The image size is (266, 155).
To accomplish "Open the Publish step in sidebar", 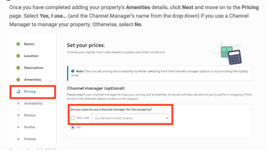I will pyautogui.click(x=30, y=139).
